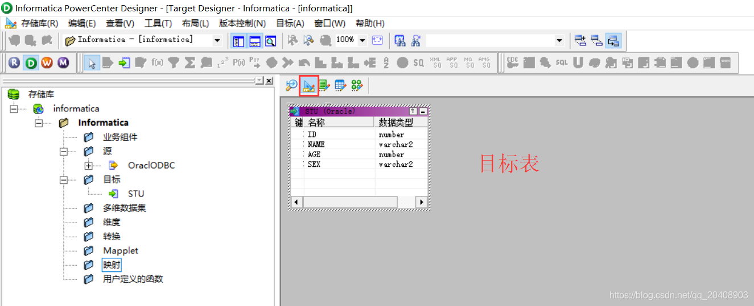This screenshot has height=306, width=754.
Task: Open the 窗口(W) menu
Action: [x=330, y=23]
